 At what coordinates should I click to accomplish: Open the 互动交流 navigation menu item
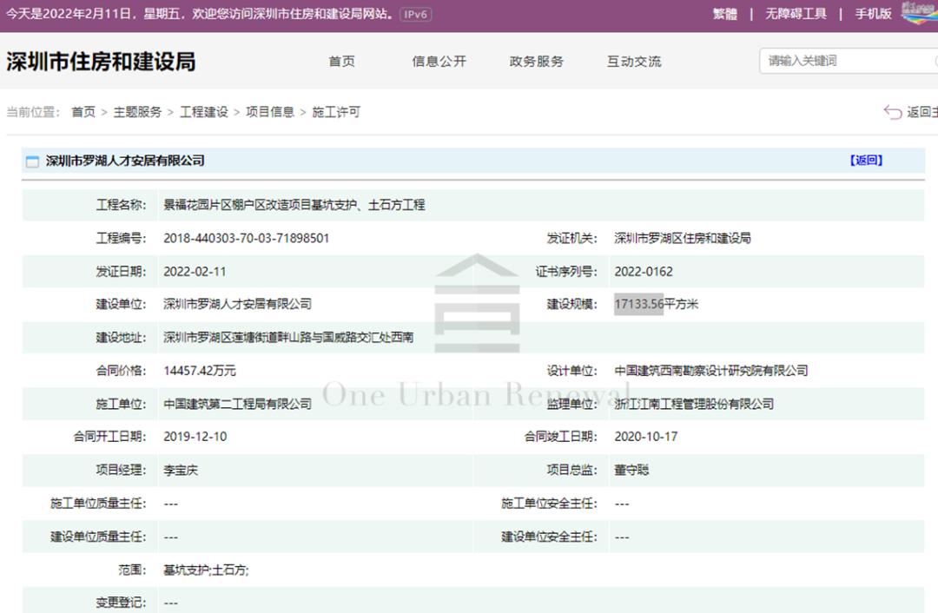pyautogui.click(x=631, y=61)
